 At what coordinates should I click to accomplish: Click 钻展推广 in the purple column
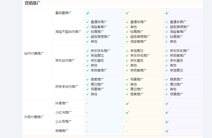coord(176,37)
